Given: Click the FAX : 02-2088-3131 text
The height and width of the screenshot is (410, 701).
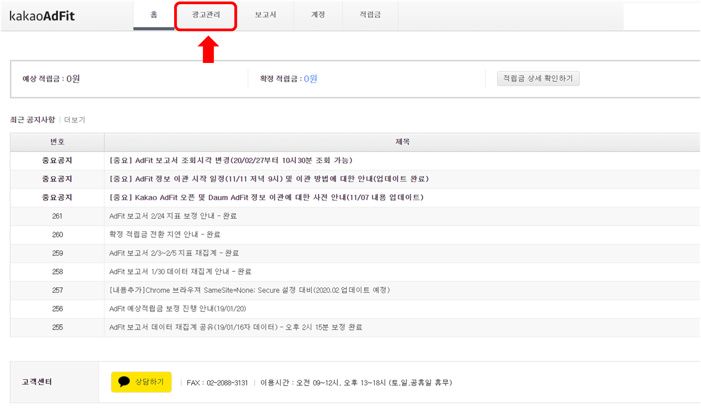Looking at the screenshot, I should point(217,383).
